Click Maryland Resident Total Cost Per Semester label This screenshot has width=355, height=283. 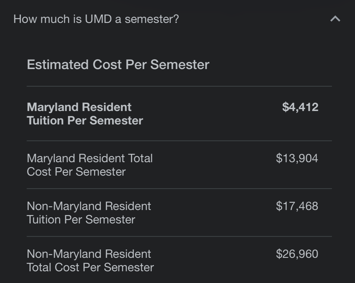pyautogui.click(x=89, y=165)
